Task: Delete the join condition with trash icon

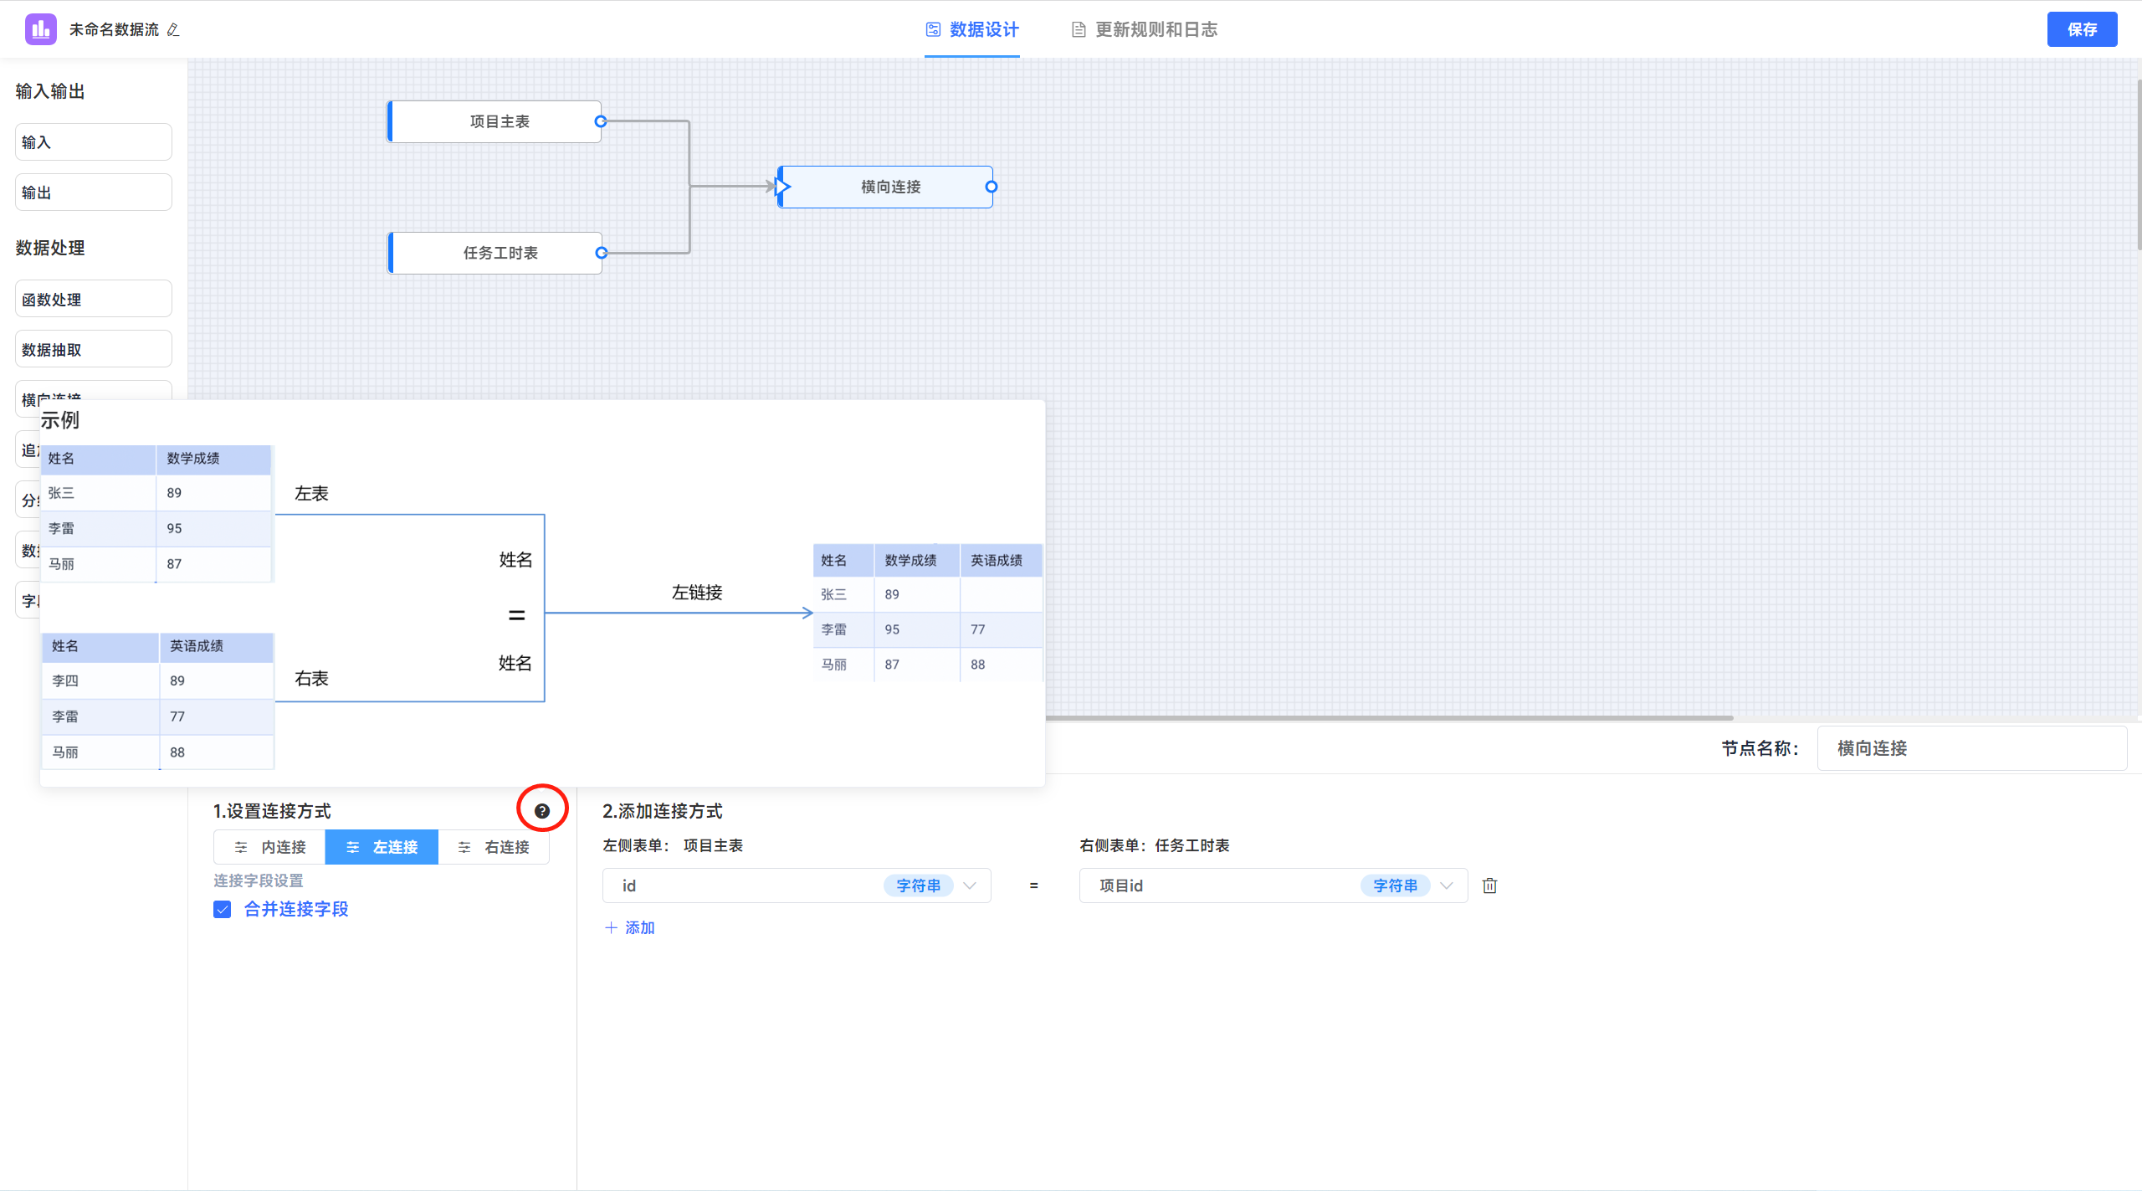Action: [1489, 886]
